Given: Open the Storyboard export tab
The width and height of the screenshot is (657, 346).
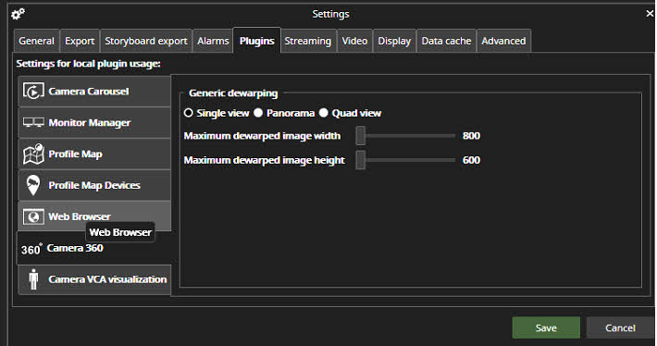Looking at the screenshot, I should (x=146, y=41).
